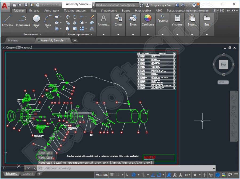The width and height of the screenshot is (240, 179).
Task: Add a new layout with plus button
Action: coord(39,174)
